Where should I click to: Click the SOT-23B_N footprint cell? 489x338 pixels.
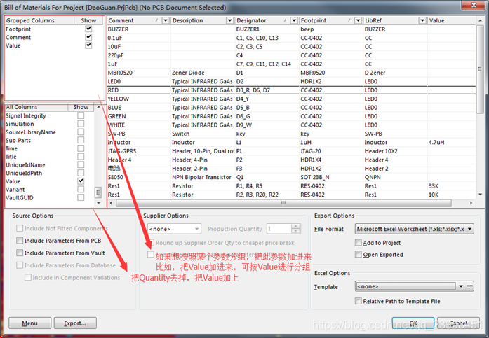[331, 177]
